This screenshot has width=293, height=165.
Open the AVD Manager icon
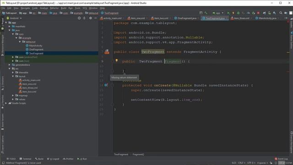coord(269,13)
